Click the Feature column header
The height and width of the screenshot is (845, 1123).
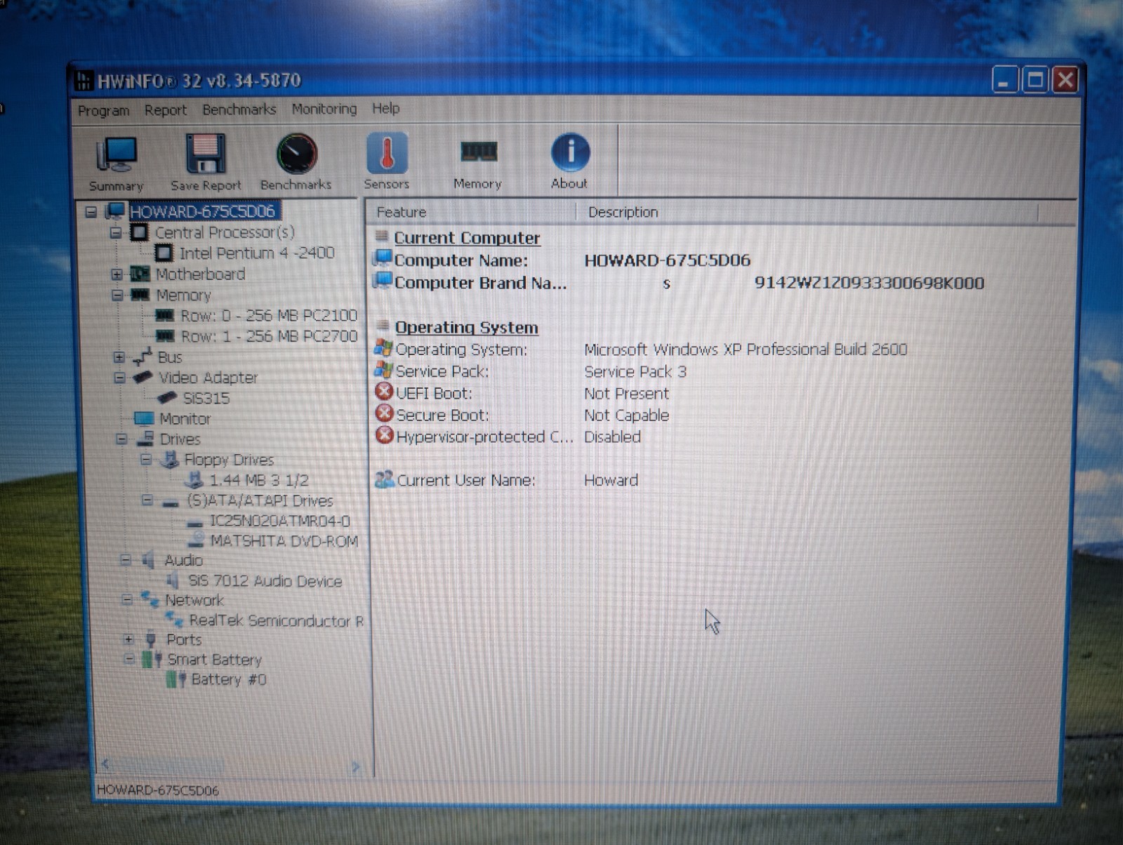click(x=471, y=212)
